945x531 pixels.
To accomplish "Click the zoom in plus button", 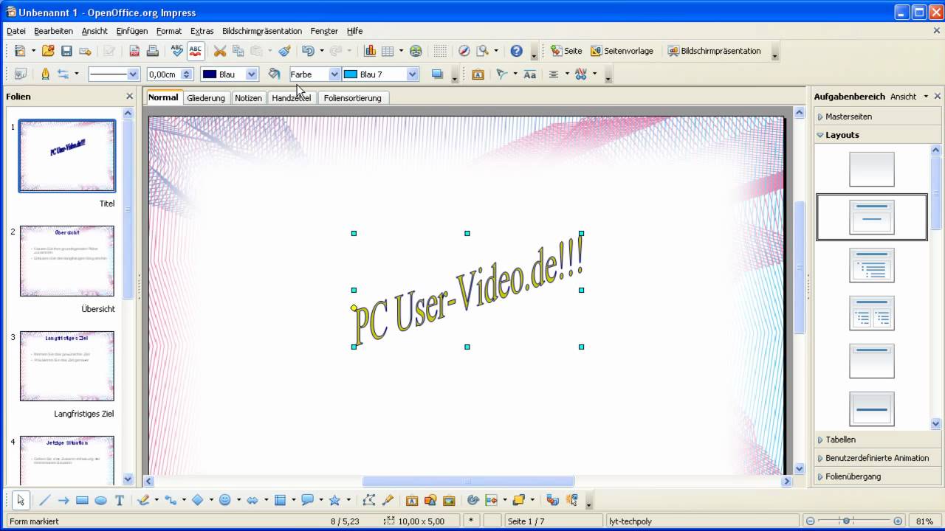I will [x=898, y=521].
